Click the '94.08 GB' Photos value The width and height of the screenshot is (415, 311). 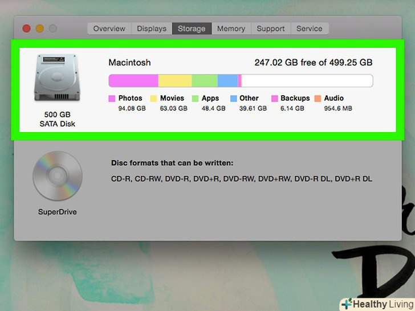pos(132,108)
